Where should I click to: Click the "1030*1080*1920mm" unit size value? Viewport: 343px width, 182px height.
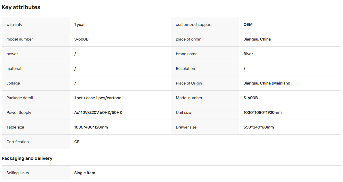pos(262,112)
